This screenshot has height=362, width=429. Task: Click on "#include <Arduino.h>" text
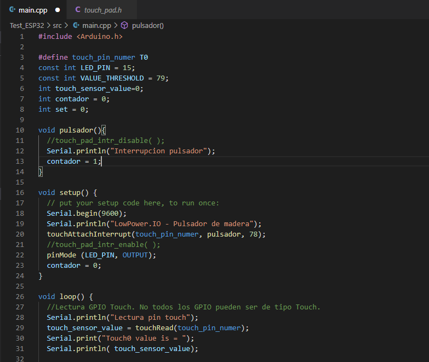click(x=81, y=36)
